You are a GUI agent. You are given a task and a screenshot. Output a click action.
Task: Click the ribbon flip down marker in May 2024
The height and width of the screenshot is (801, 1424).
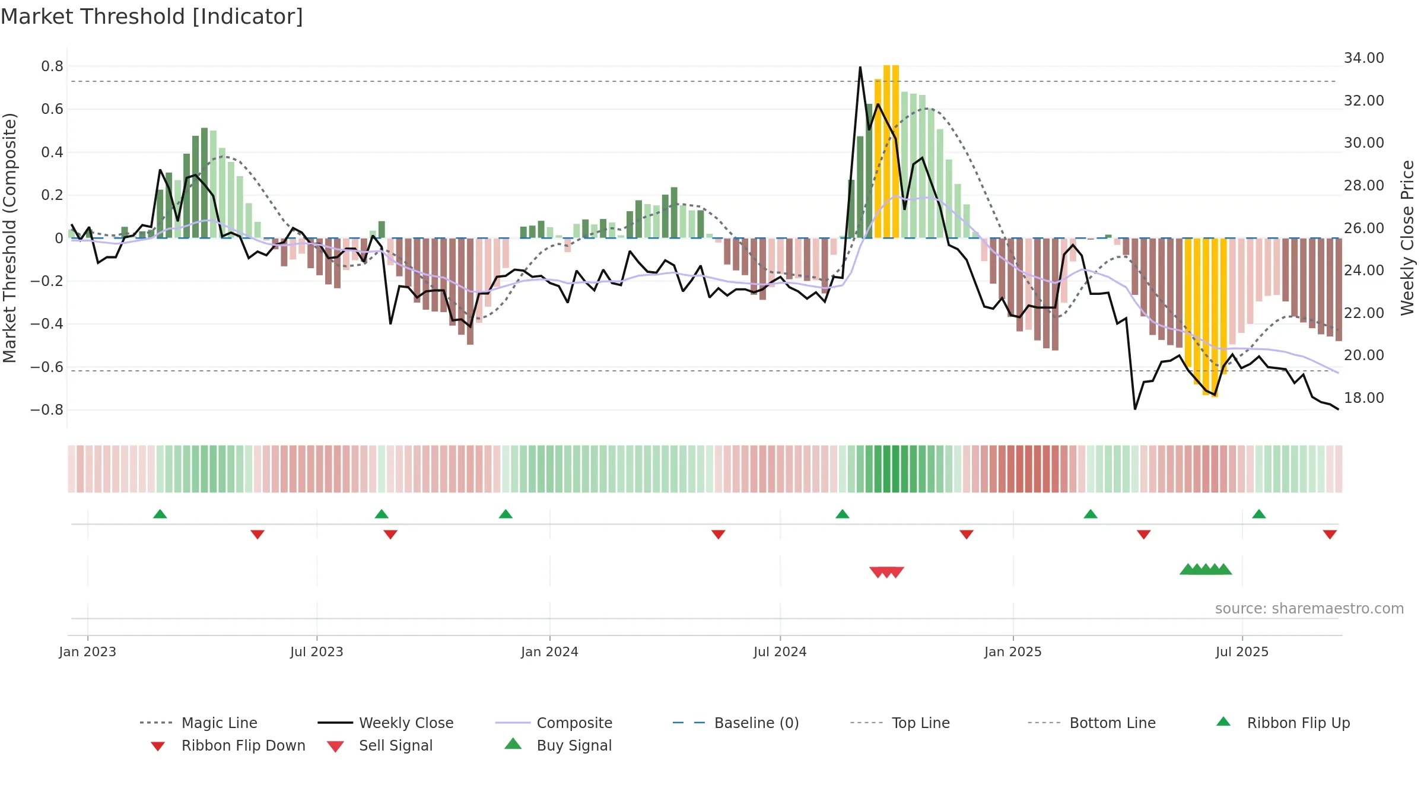719,535
